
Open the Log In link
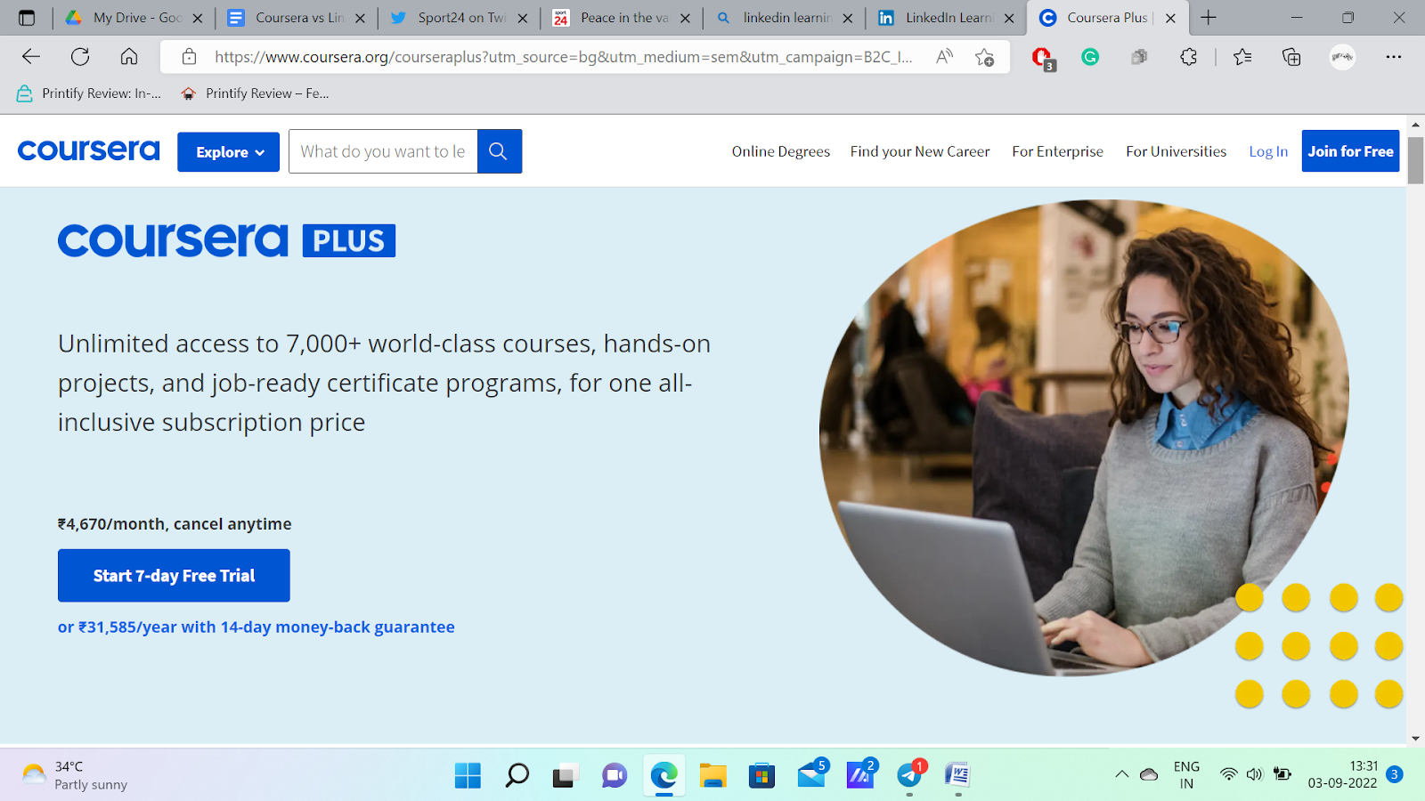click(x=1268, y=151)
